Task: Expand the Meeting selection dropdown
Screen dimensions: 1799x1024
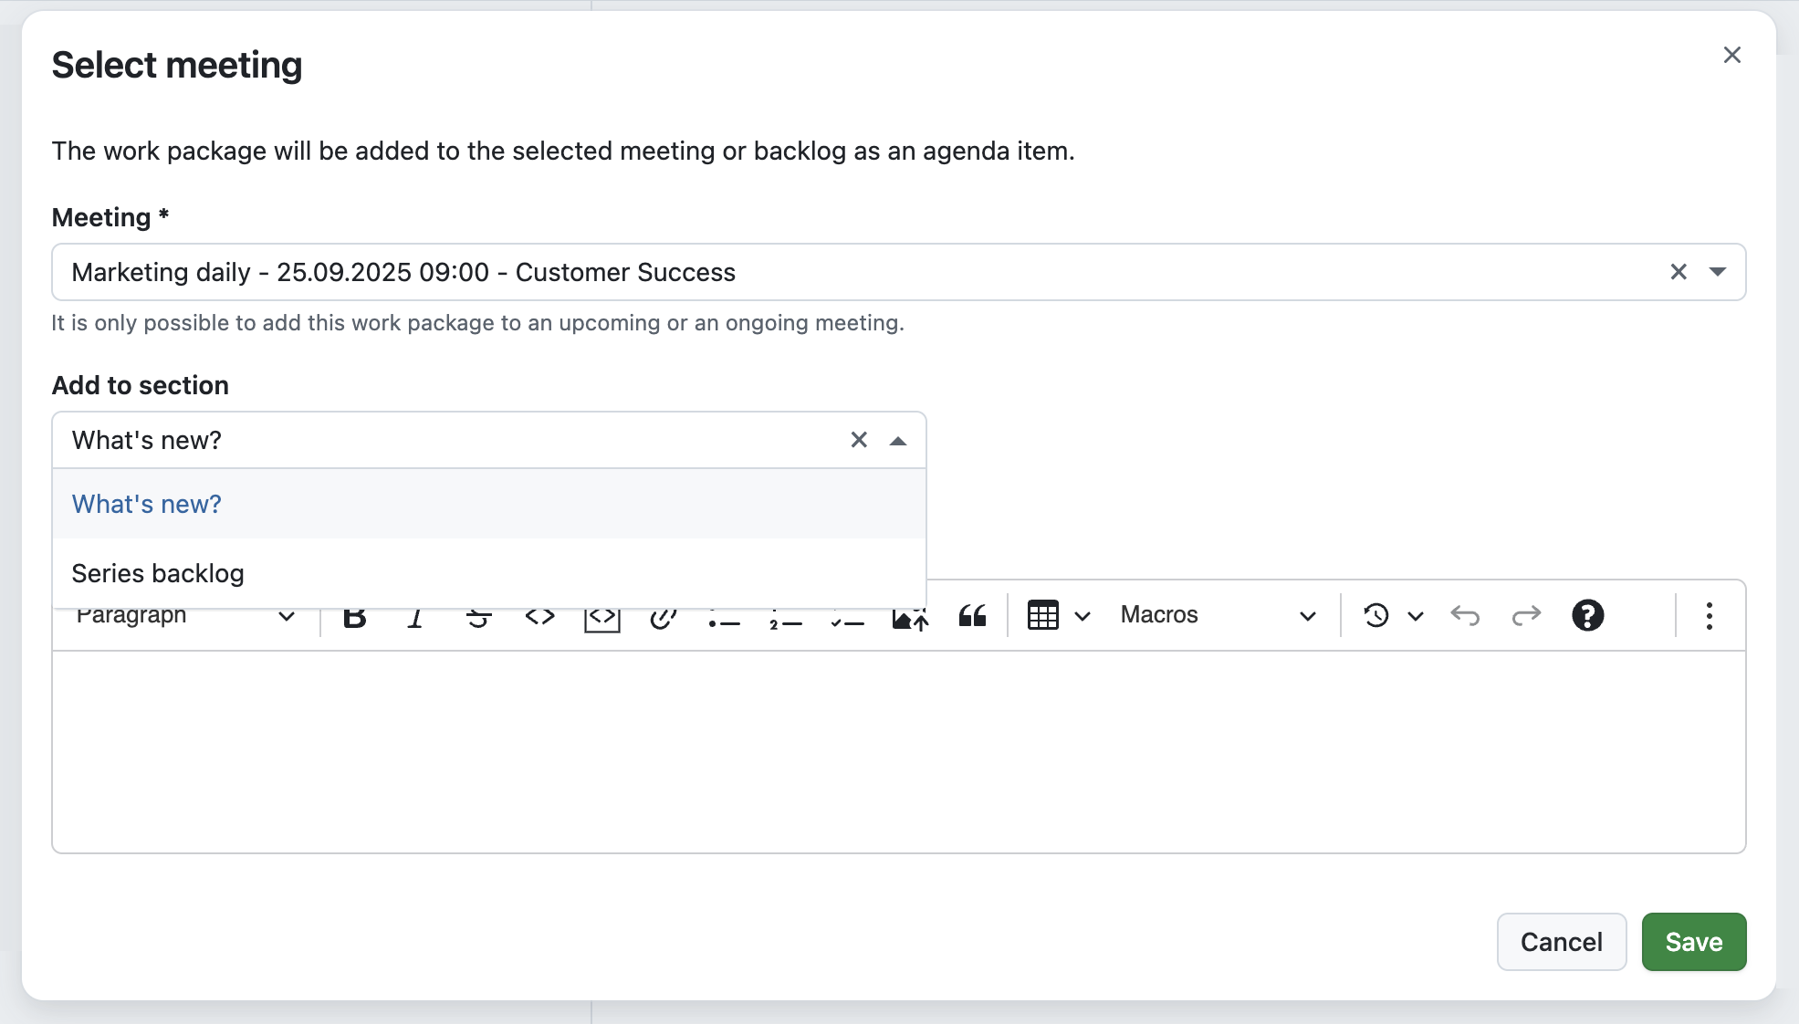Action: tap(1717, 272)
